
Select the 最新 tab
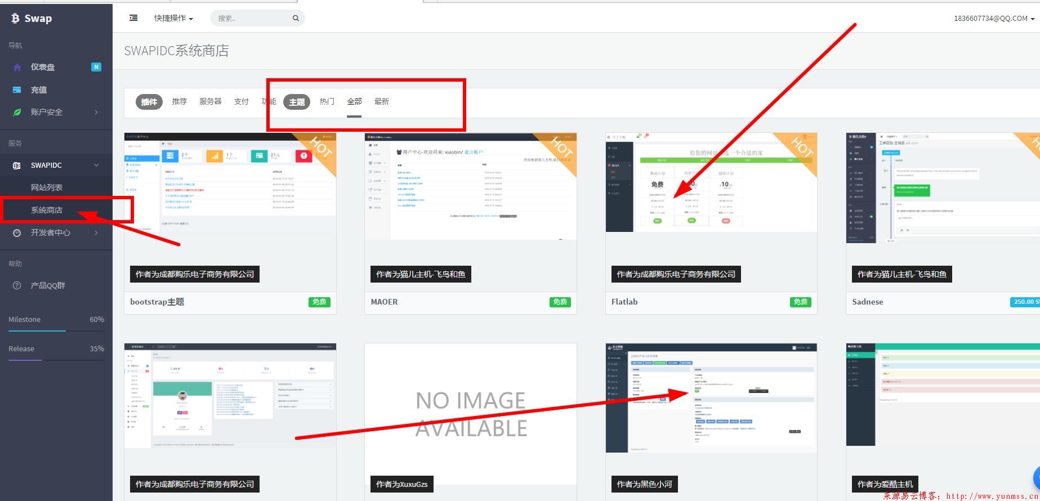pos(382,101)
